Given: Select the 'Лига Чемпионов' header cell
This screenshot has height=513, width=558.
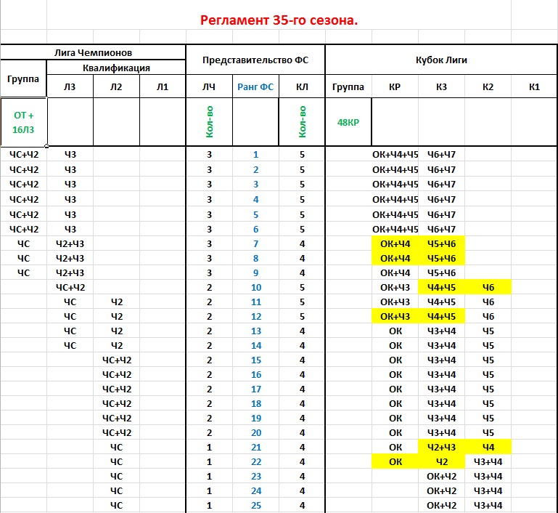Looking at the screenshot, I should (x=94, y=53).
